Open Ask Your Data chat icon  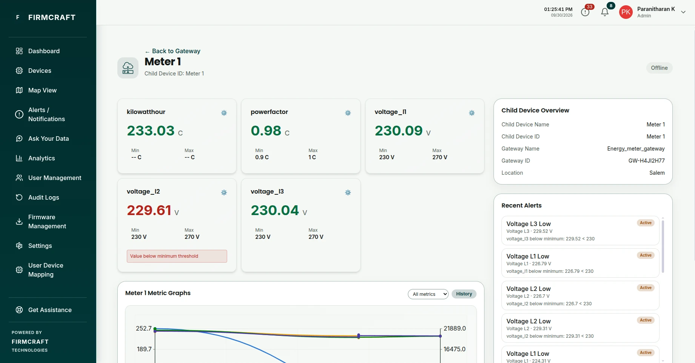[19, 138]
